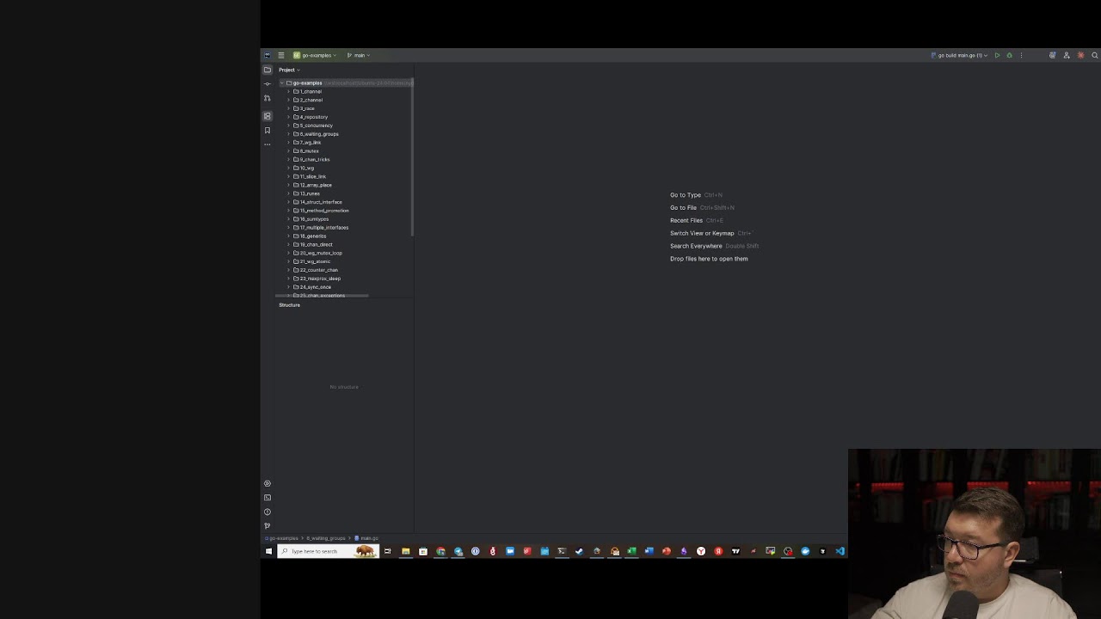Image resolution: width=1101 pixels, height=619 pixels.
Task: Open the main menu hamburger
Action: coord(281,55)
